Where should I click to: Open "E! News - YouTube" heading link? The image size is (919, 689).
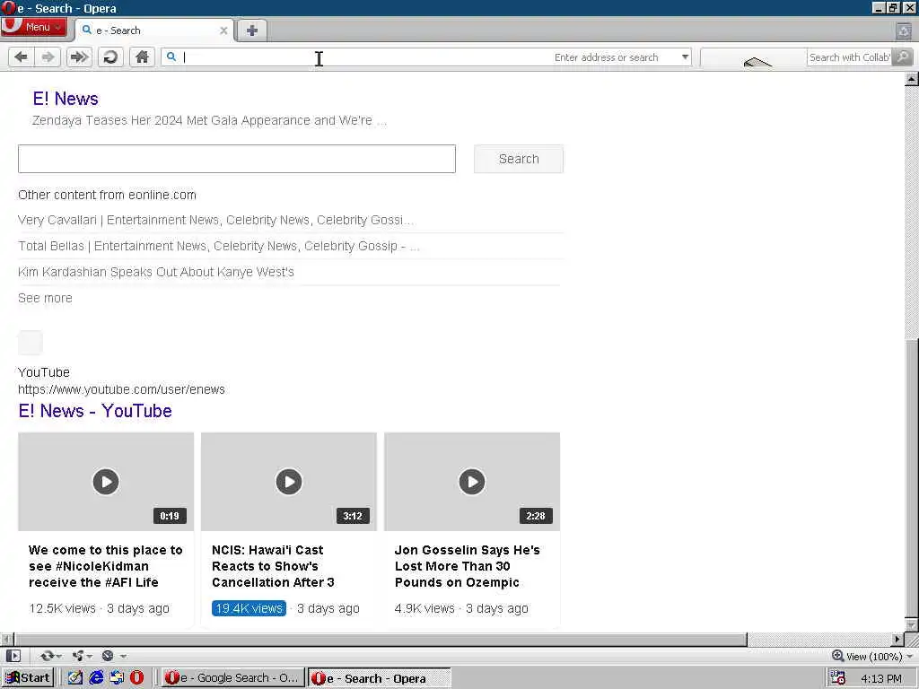[x=95, y=411]
